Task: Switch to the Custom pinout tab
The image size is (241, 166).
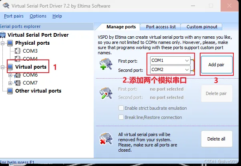Action: click(202, 27)
